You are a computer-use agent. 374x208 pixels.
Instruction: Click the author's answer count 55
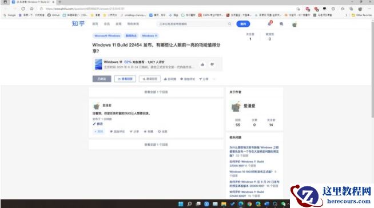(x=238, y=125)
